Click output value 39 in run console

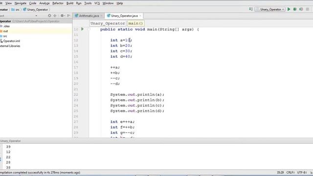8,147
